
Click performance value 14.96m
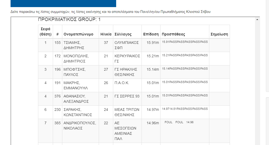click(x=153, y=123)
